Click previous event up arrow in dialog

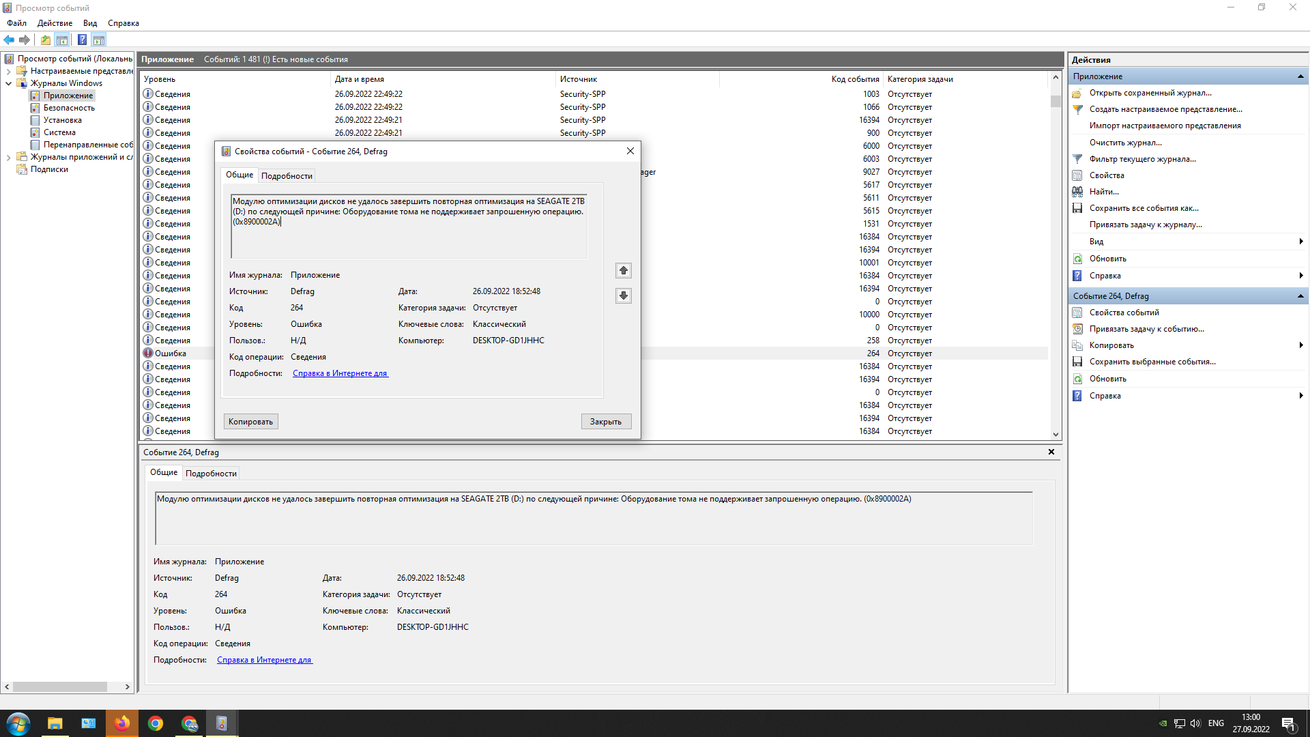coord(623,271)
